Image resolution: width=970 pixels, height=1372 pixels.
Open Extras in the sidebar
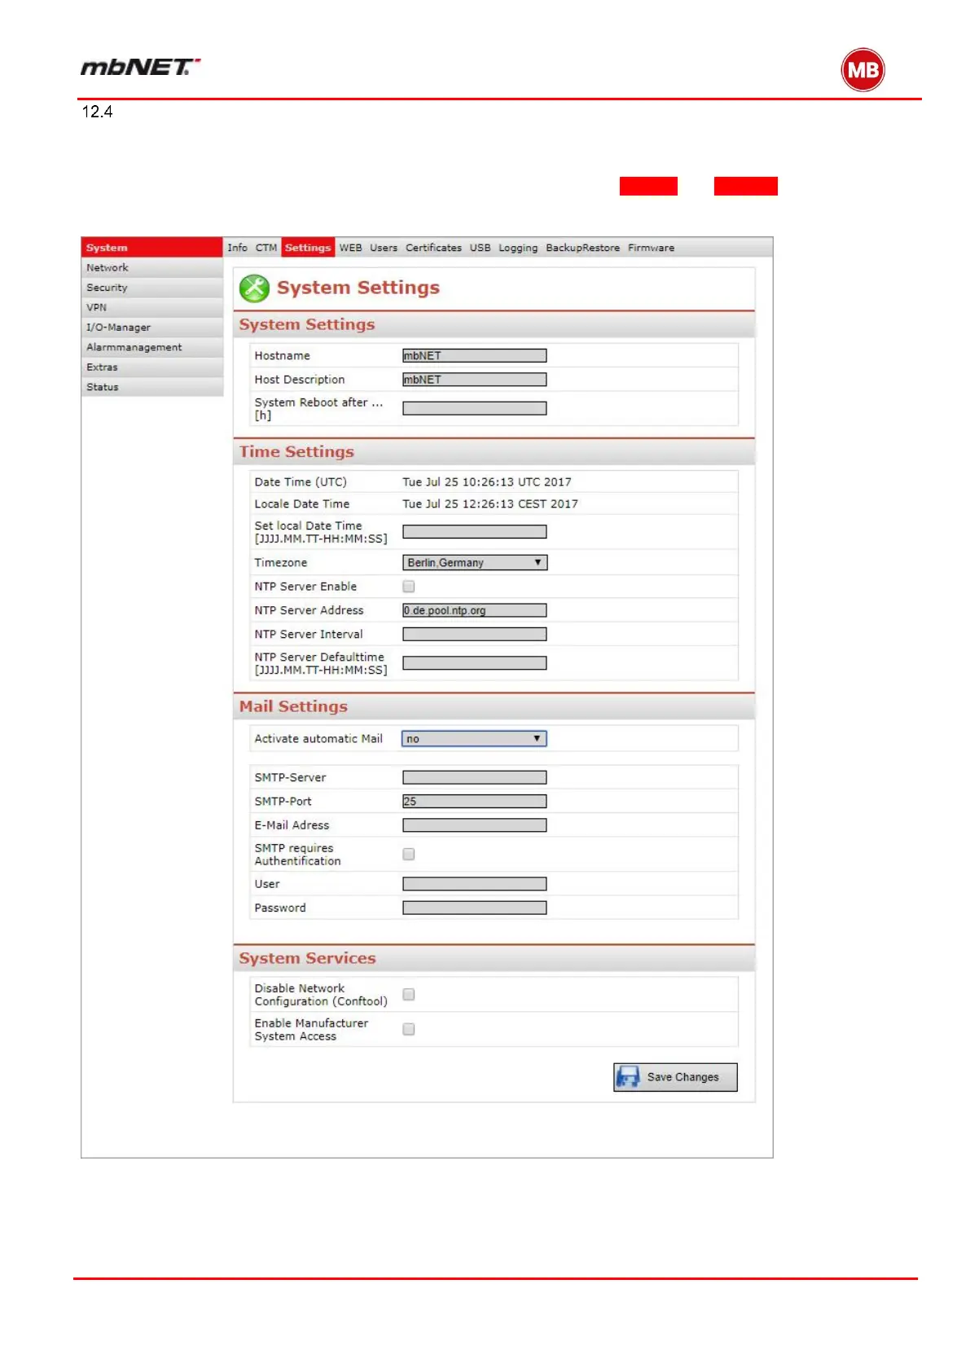[152, 367]
